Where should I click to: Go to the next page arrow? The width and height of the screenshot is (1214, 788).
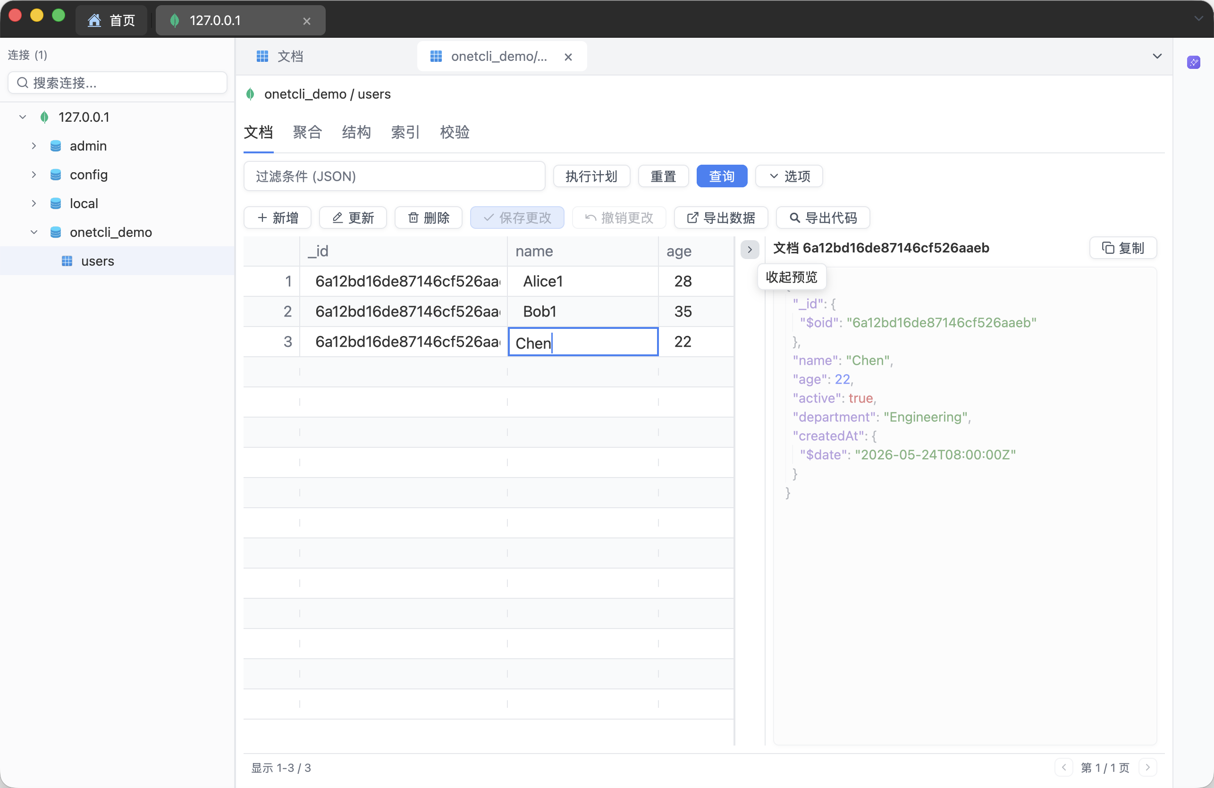tap(1147, 767)
